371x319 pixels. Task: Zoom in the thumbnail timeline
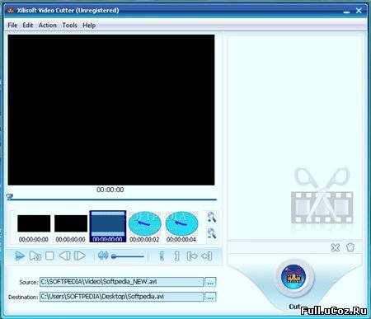[x=212, y=217]
